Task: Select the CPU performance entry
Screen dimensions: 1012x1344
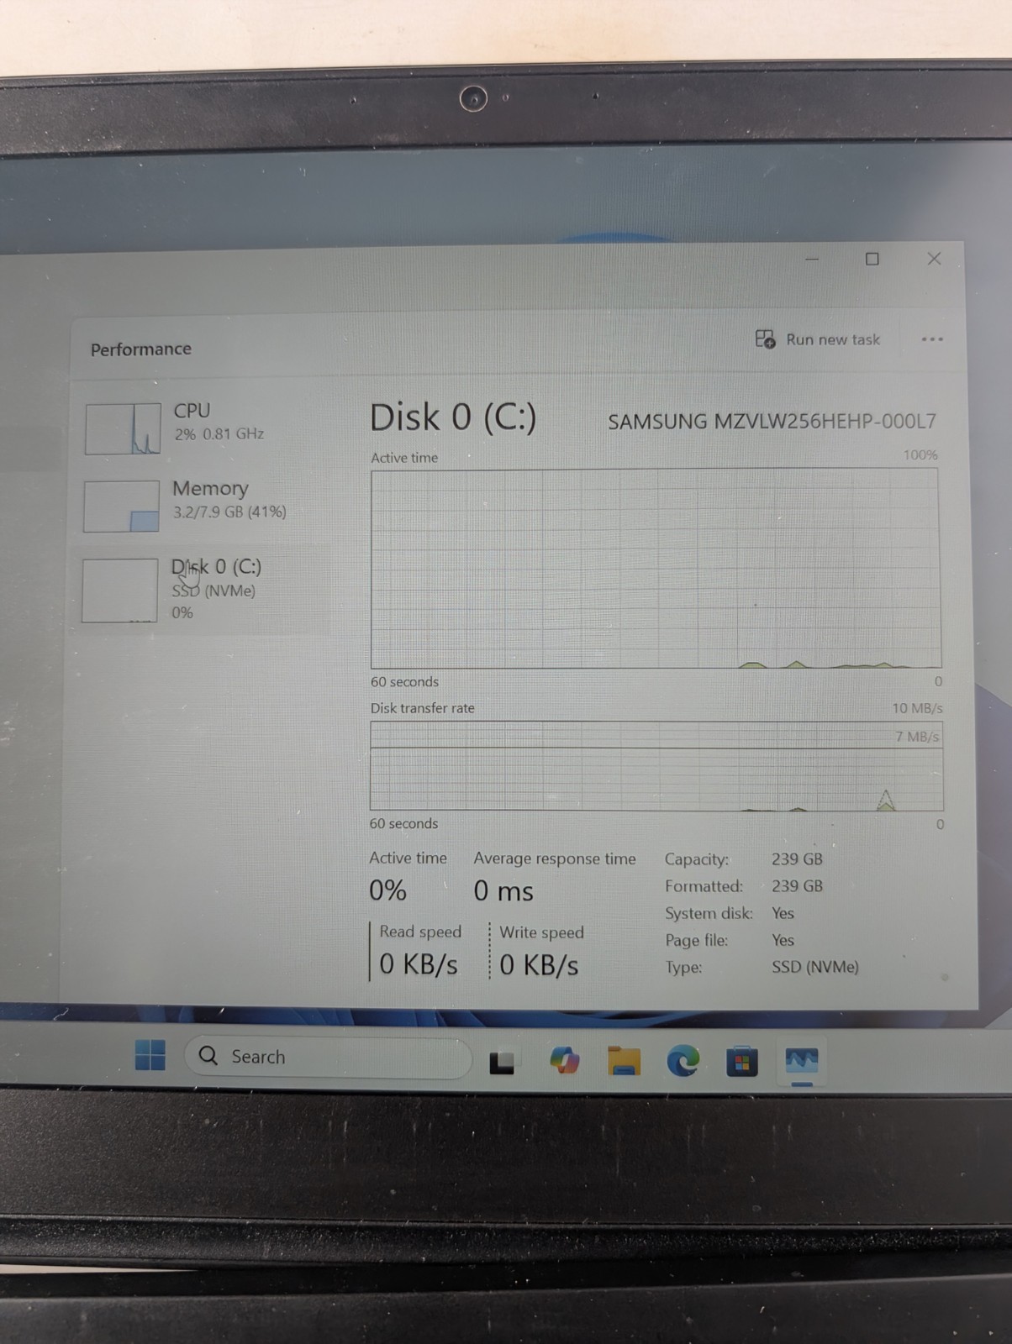Action: pos(202,428)
